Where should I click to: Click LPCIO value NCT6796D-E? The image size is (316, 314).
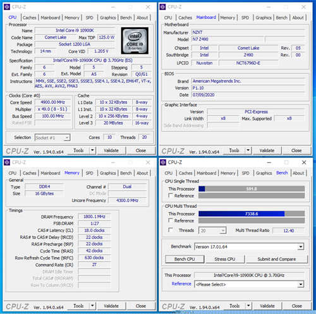tap(248, 63)
